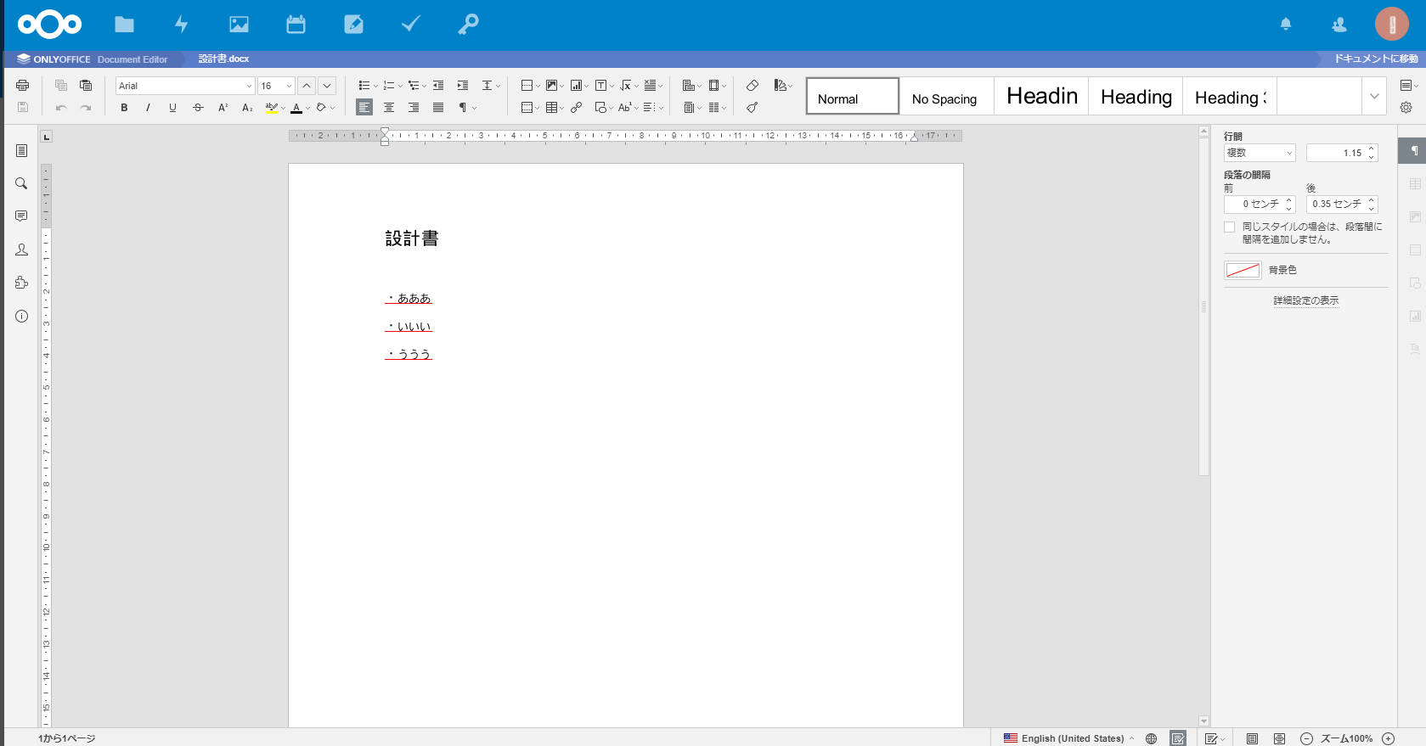Toggle strikethrough formatting

(198, 108)
